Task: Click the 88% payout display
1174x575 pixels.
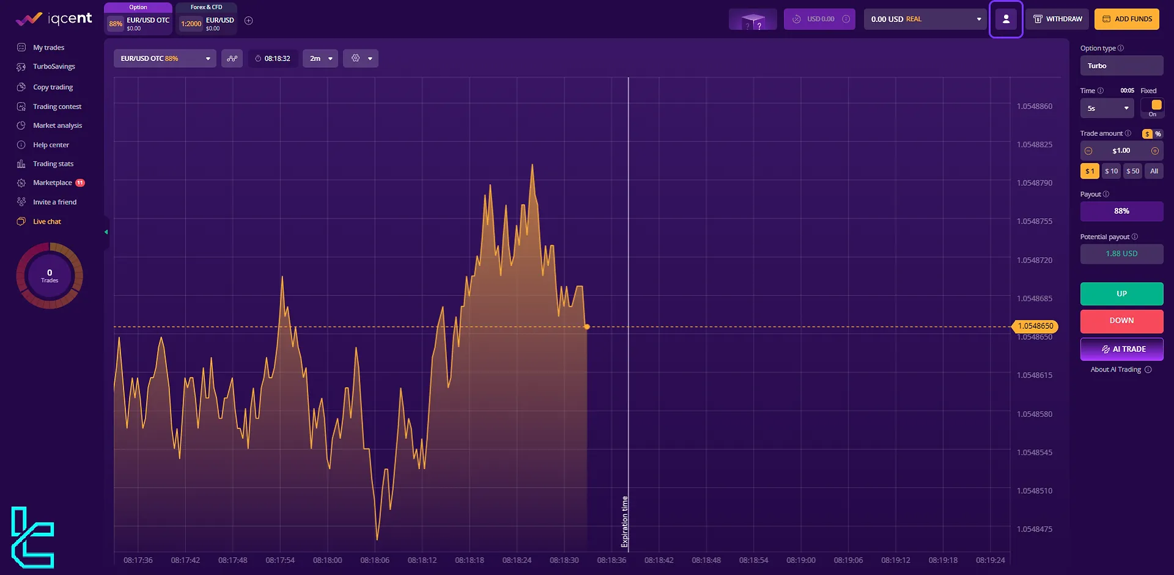Action: click(x=1121, y=211)
